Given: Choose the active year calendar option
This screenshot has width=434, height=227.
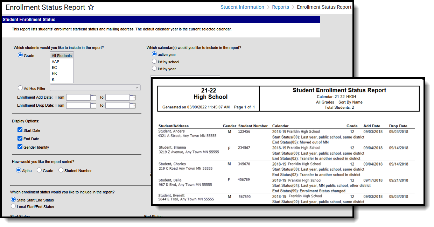Looking at the screenshot, I should (154, 54).
